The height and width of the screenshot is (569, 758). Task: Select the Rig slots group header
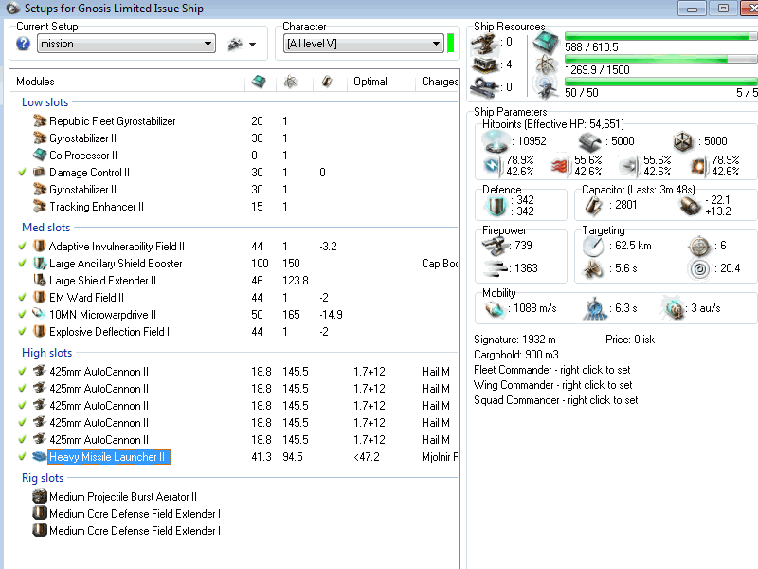pyautogui.click(x=43, y=478)
